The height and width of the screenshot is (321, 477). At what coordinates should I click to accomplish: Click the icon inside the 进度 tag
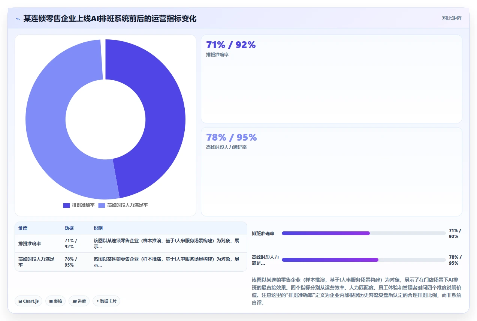75,301
